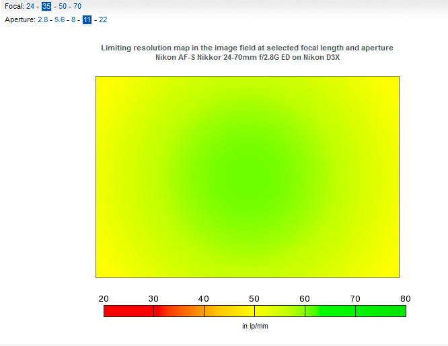Choose the 50 focal length option
The height and width of the screenshot is (346, 448).
[63, 6]
